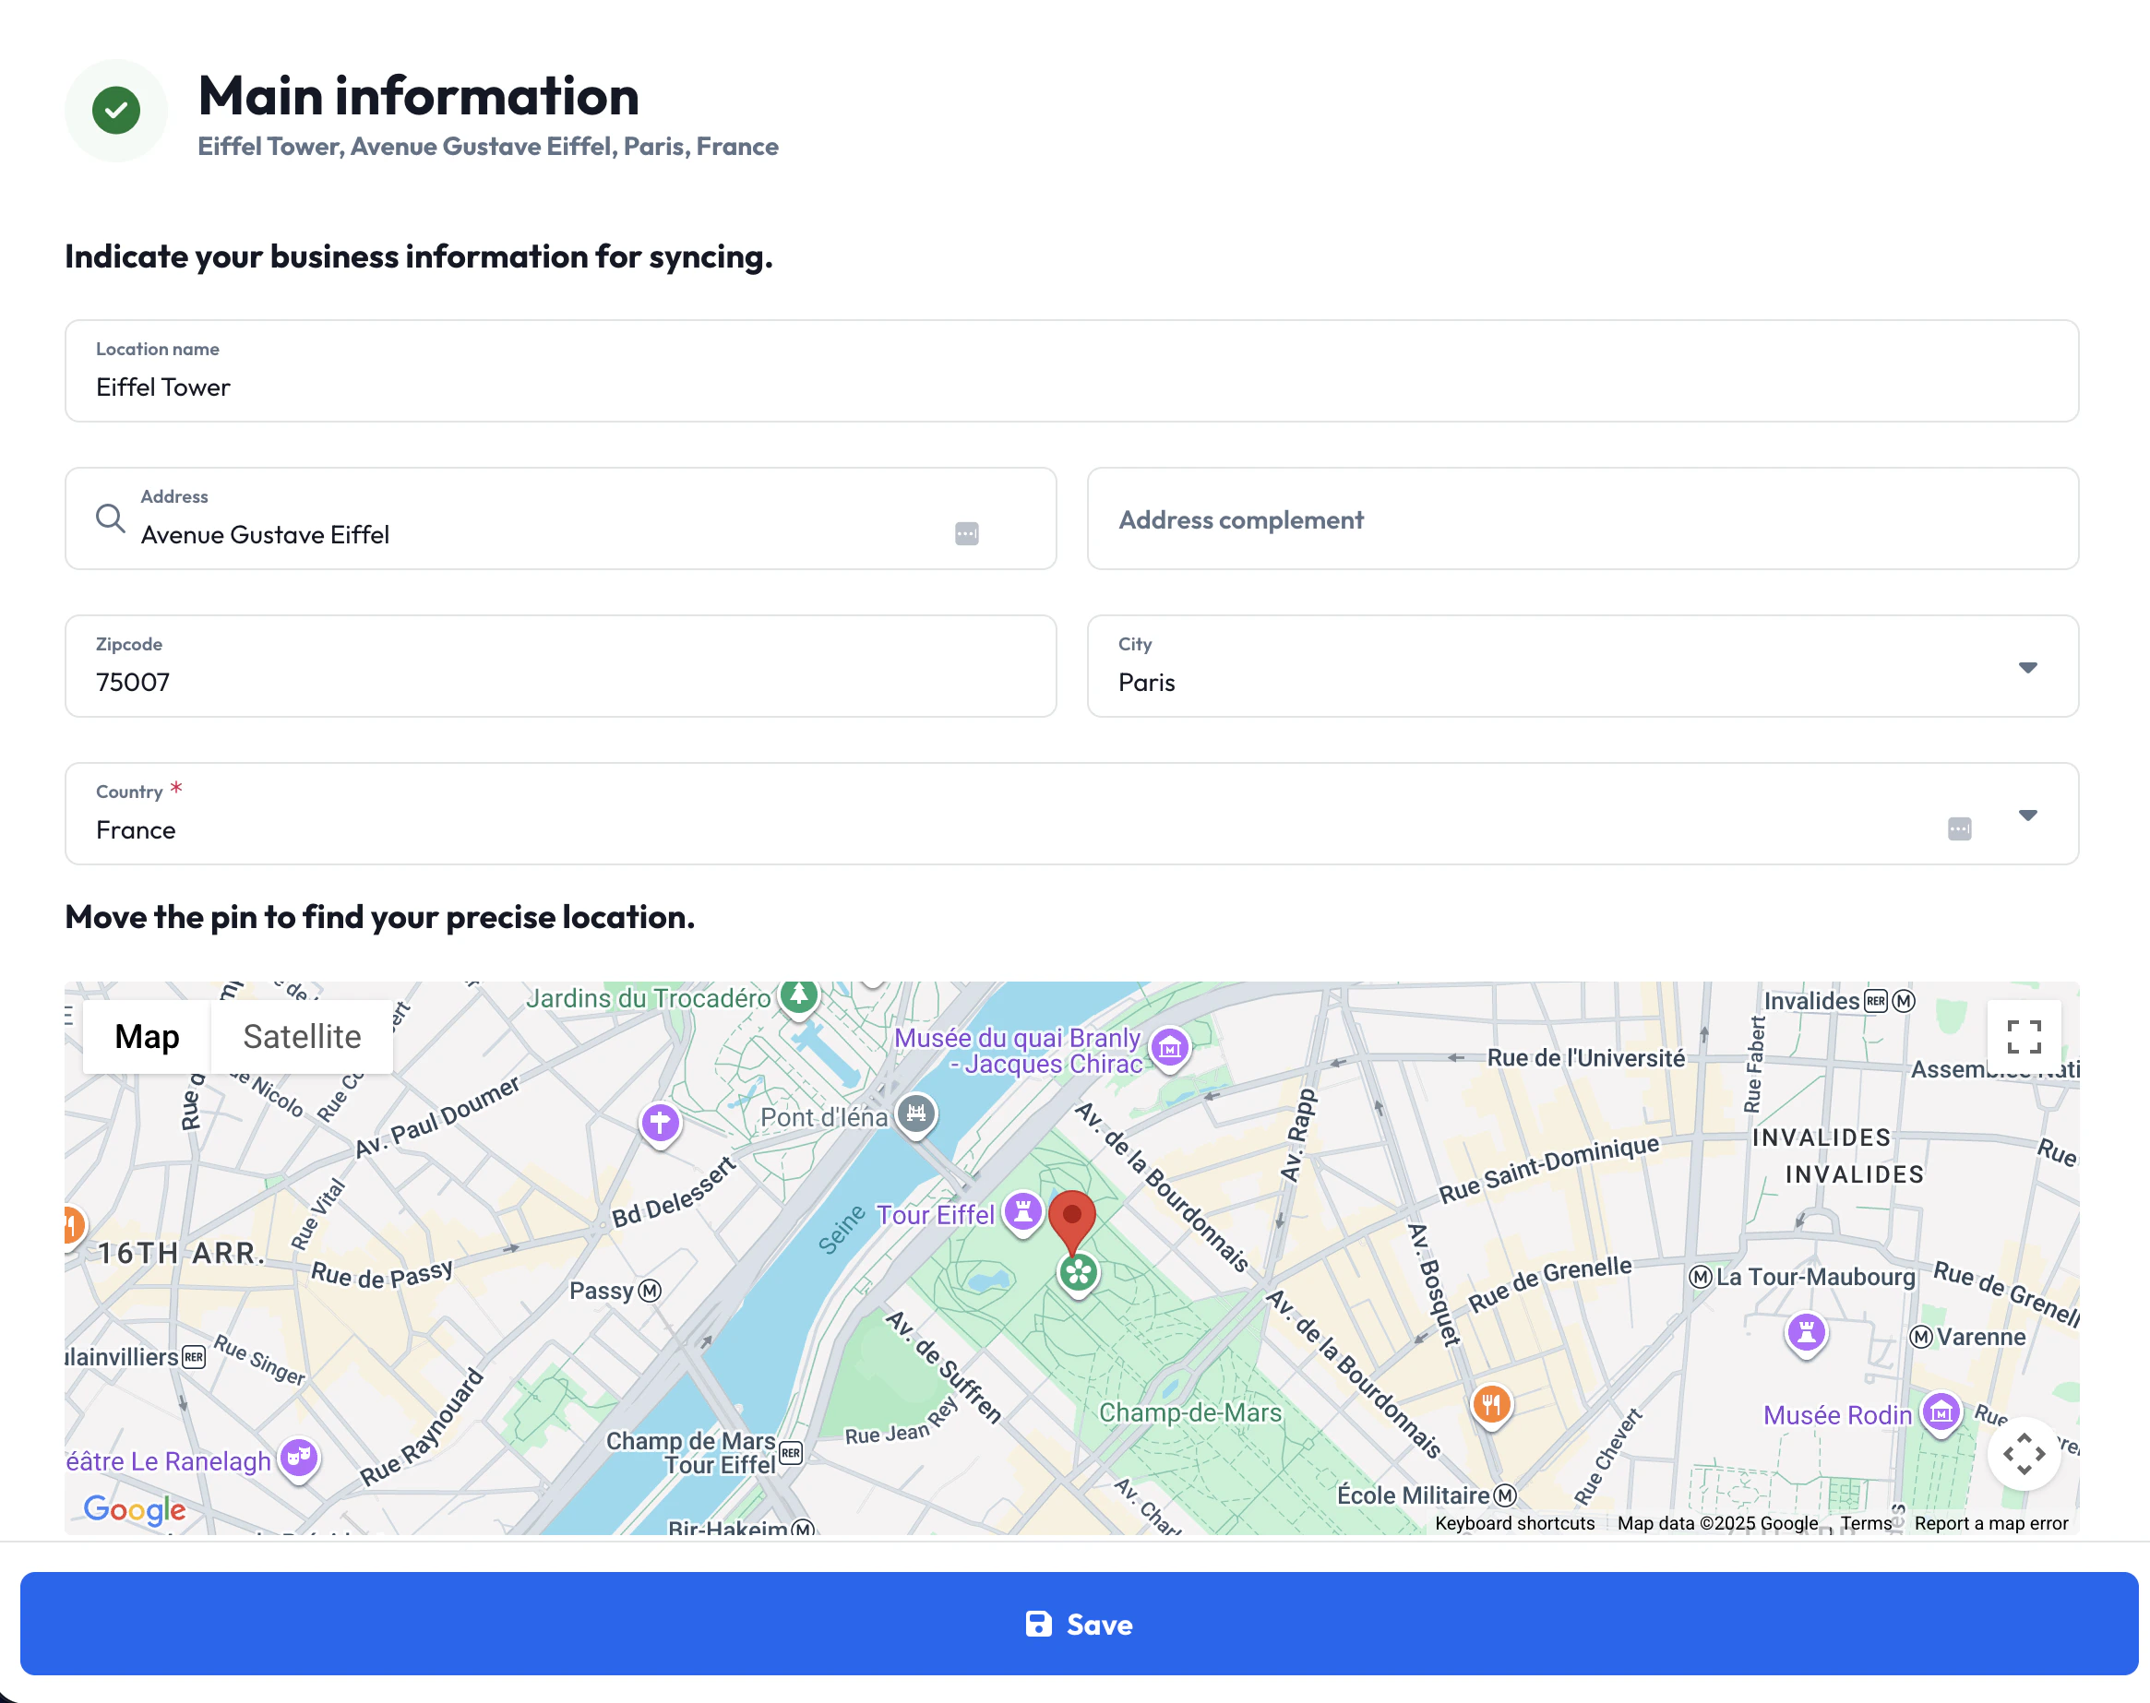Click the 16TH ARR. district label
2150x1703 pixels.
[x=182, y=1254]
